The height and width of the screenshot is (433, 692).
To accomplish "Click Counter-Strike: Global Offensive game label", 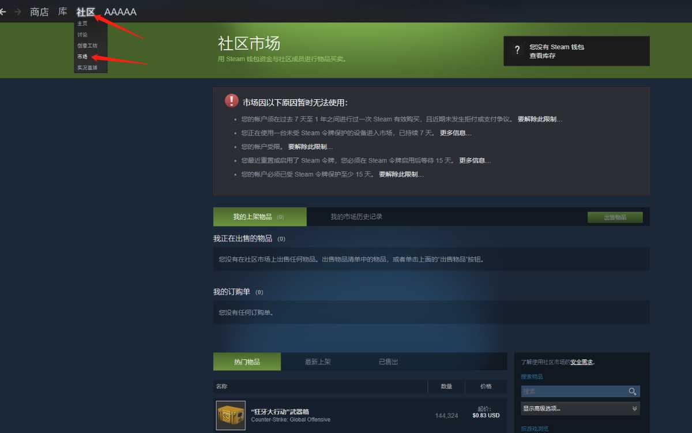I will (291, 420).
